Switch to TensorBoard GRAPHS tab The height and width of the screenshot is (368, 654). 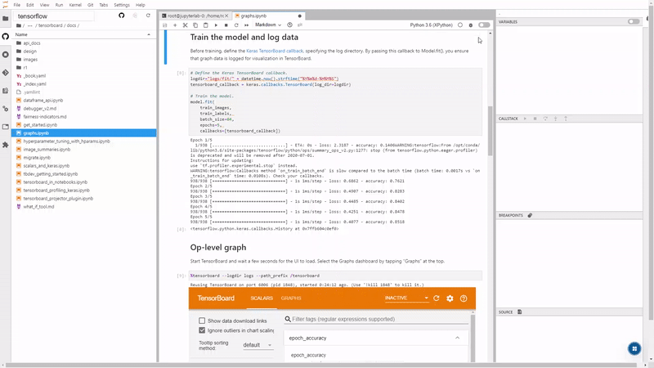pyautogui.click(x=291, y=298)
